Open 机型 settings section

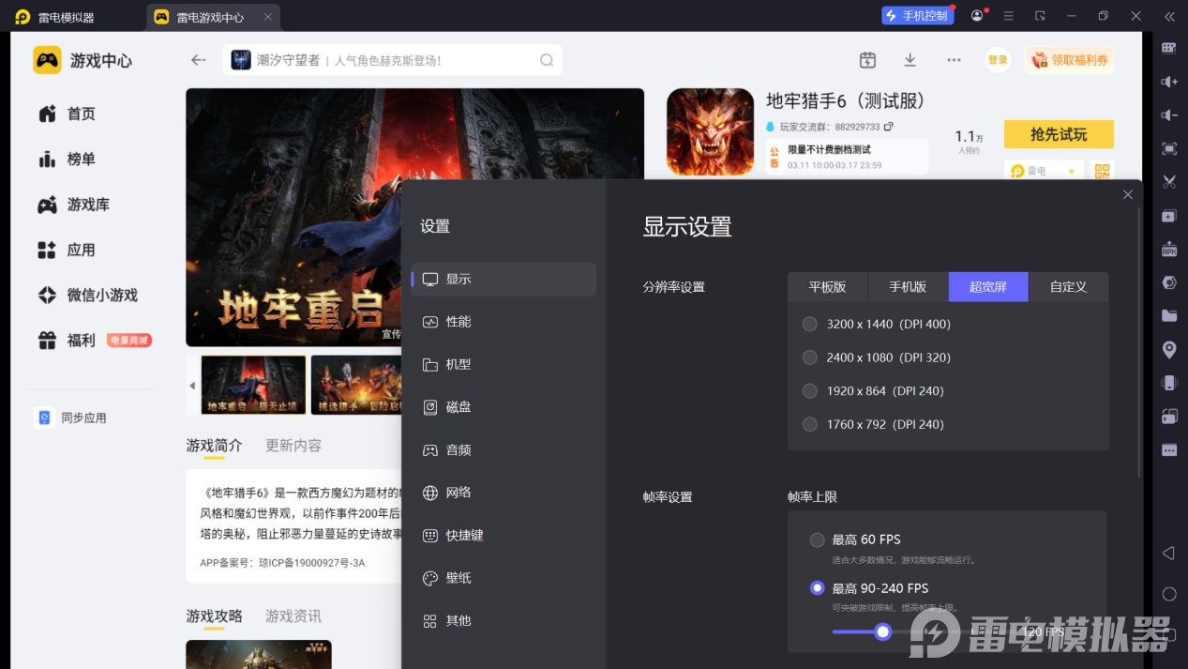[504, 364]
